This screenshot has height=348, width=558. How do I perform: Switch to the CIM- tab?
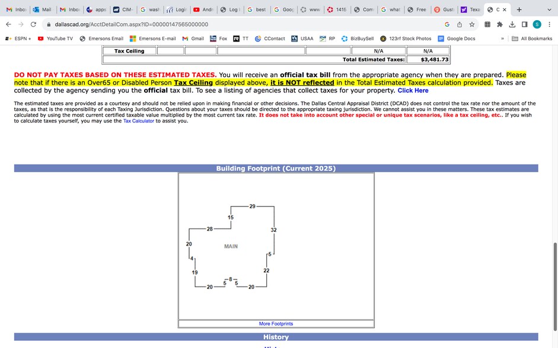click(x=123, y=9)
